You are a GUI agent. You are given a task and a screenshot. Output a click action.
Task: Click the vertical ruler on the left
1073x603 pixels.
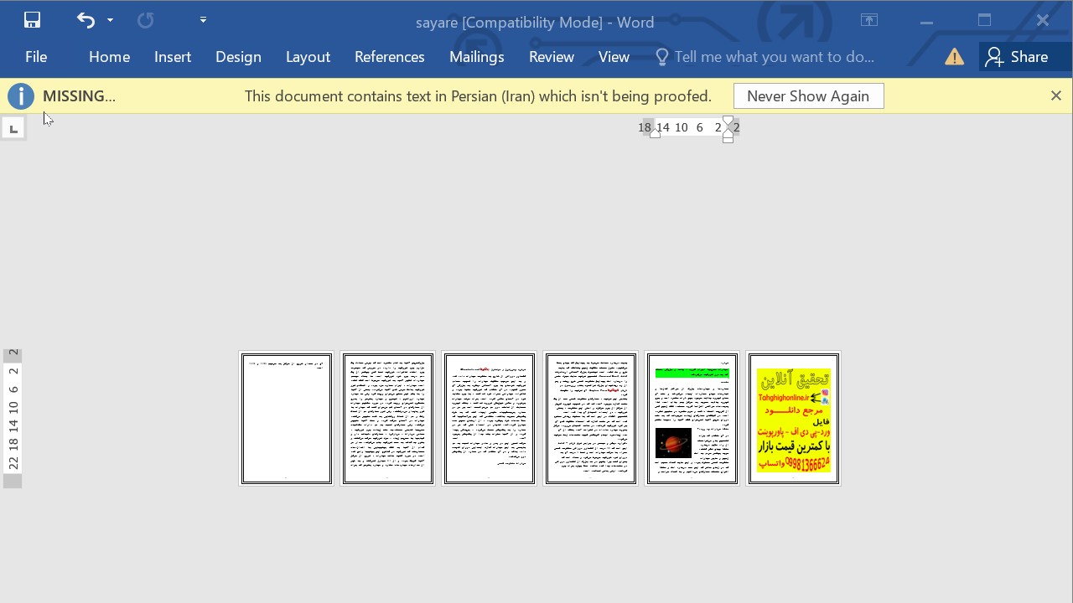point(13,417)
